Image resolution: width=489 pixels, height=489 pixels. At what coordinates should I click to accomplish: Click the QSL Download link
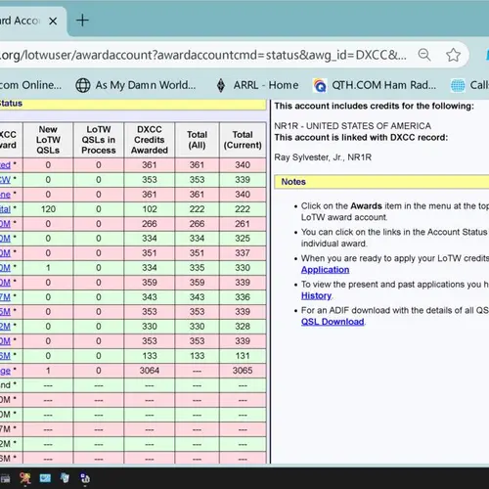(x=333, y=322)
